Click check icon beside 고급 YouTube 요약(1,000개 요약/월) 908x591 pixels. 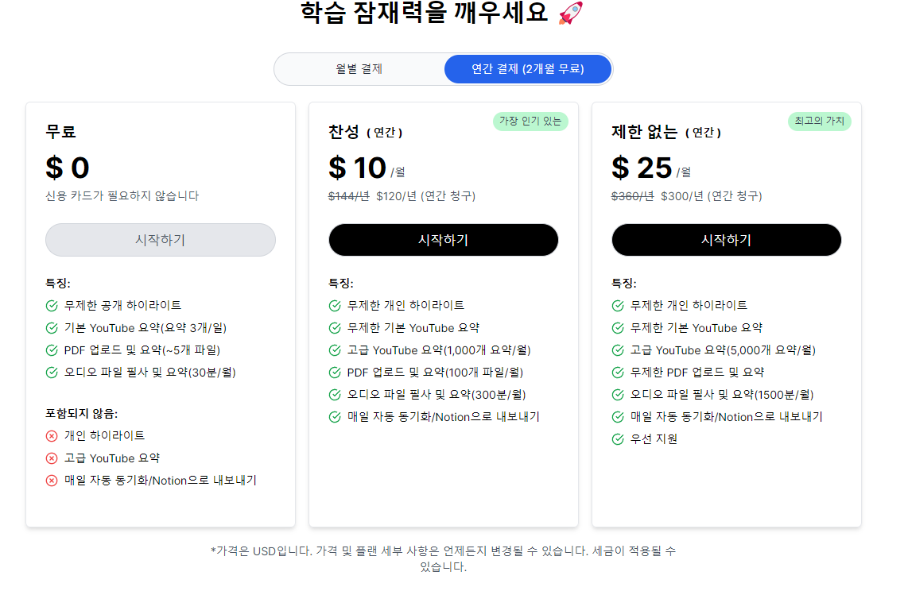click(x=335, y=350)
